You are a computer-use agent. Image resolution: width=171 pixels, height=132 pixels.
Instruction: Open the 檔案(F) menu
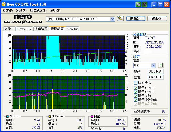7,11
